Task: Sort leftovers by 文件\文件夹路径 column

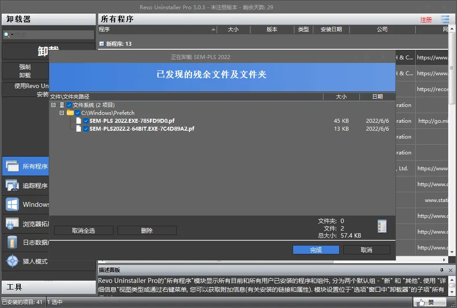Action: coord(186,97)
